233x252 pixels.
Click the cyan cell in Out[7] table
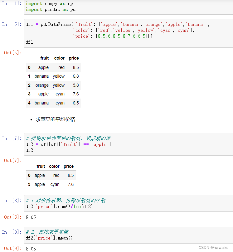(x=55, y=185)
